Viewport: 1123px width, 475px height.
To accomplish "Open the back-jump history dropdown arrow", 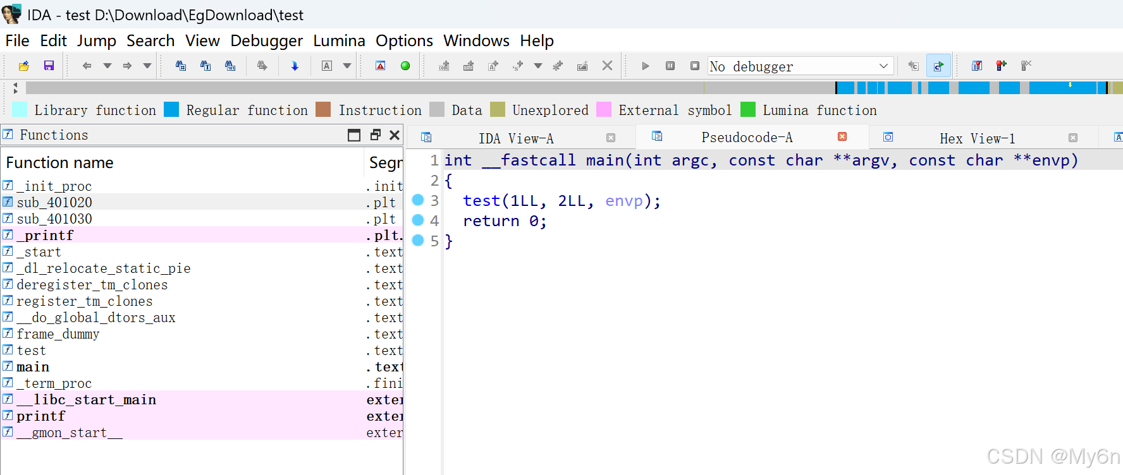I will tap(107, 66).
